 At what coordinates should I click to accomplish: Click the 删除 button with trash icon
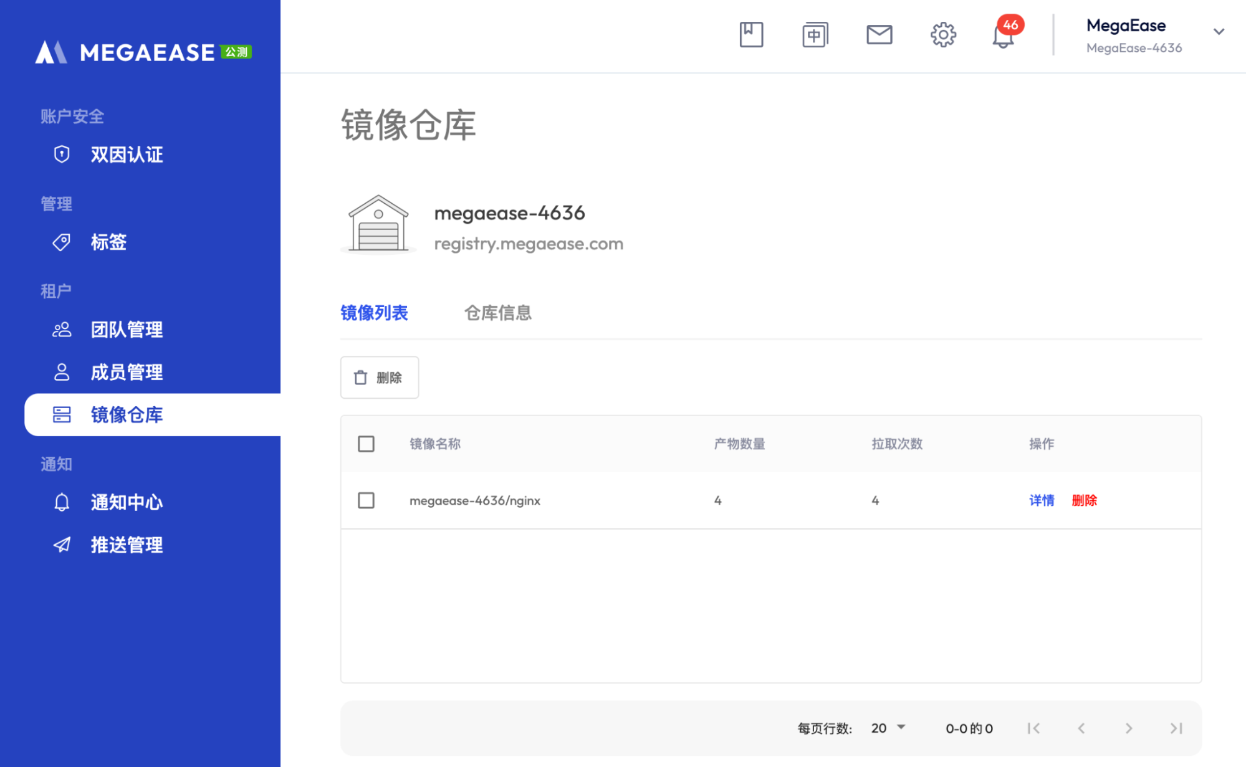tap(379, 378)
